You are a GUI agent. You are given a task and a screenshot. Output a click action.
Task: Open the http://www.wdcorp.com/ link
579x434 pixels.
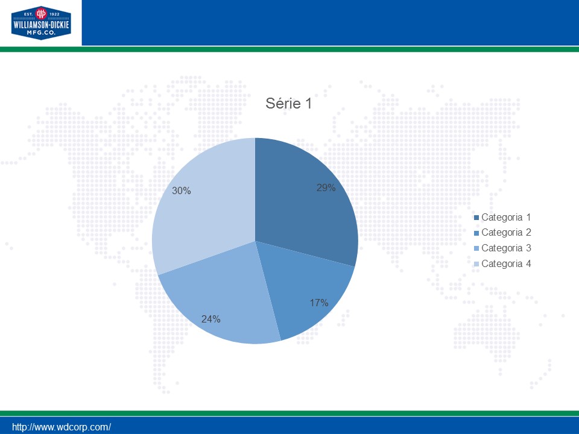coord(62,427)
